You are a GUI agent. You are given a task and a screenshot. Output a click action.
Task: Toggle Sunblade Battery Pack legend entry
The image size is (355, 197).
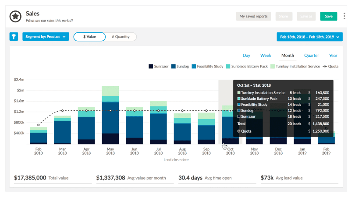click(x=247, y=67)
